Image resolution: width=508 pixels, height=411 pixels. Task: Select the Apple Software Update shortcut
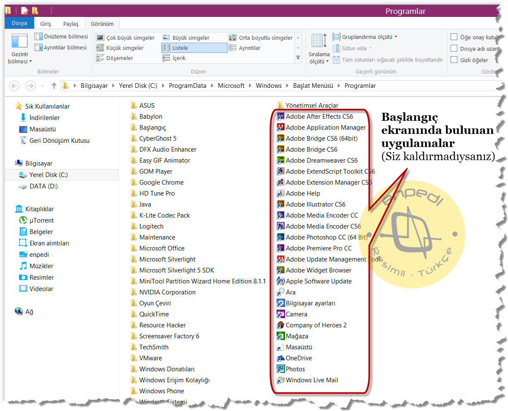tap(314, 281)
